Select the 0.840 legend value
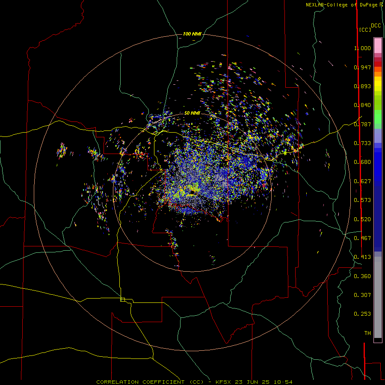Image resolution: width=385 pixels, height=385 pixels. [362, 105]
